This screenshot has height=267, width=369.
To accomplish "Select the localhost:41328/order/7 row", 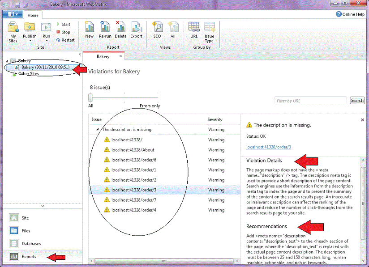I will 165,200.
